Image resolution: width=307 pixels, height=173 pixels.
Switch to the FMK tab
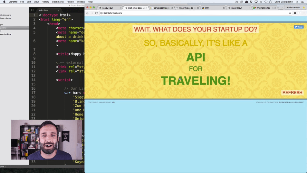213,8
